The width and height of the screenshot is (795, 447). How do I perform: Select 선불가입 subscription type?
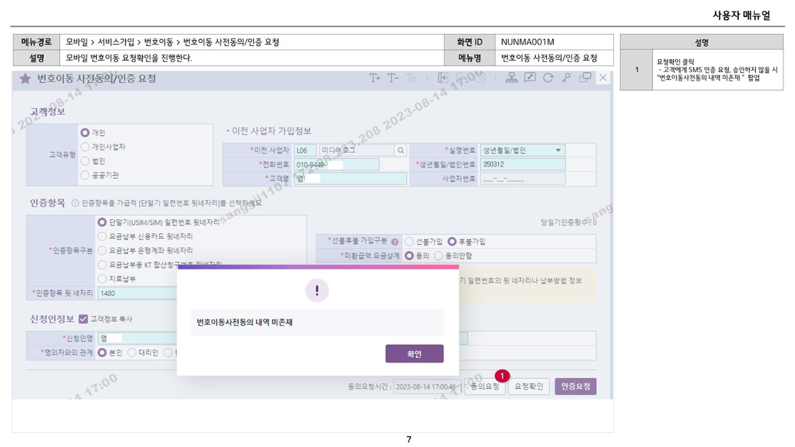point(409,242)
